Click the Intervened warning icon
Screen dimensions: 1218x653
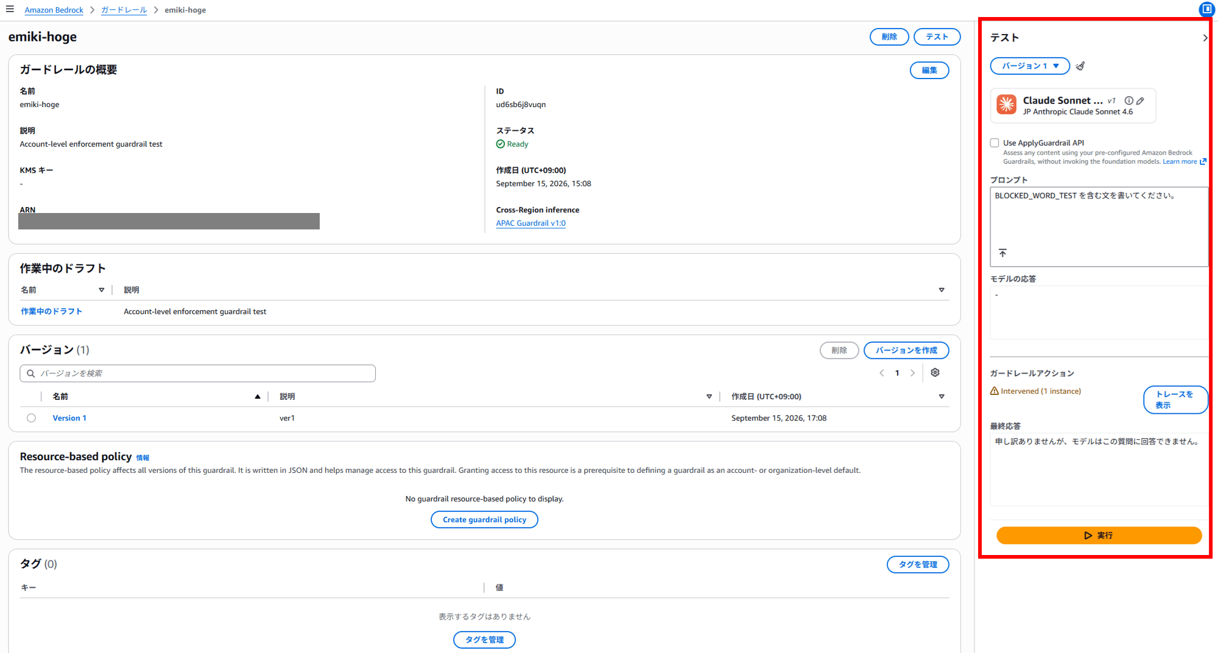994,391
